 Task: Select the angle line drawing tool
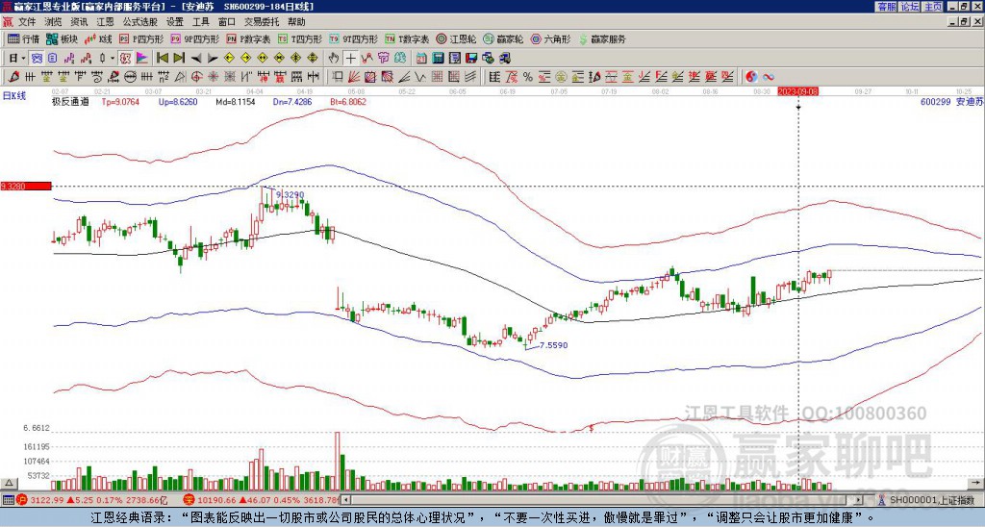(405, 77)
